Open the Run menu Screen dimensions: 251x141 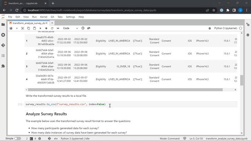(35, 17)
